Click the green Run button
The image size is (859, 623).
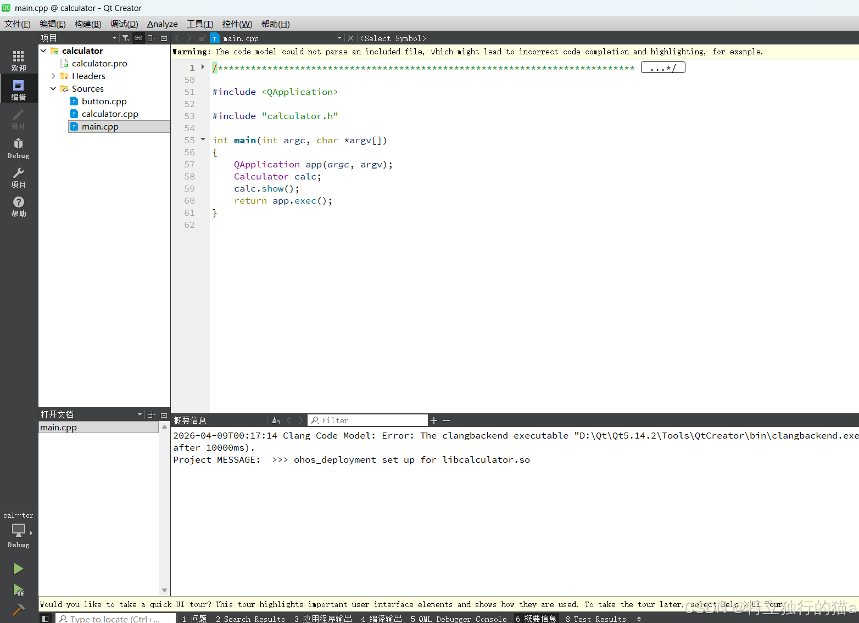pos(18,569)
